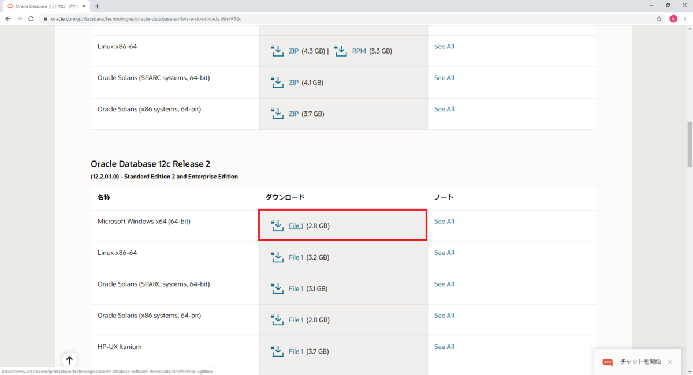
Task: Click download icon for HP-UX Itanium File 1
Action: (277, 351)
